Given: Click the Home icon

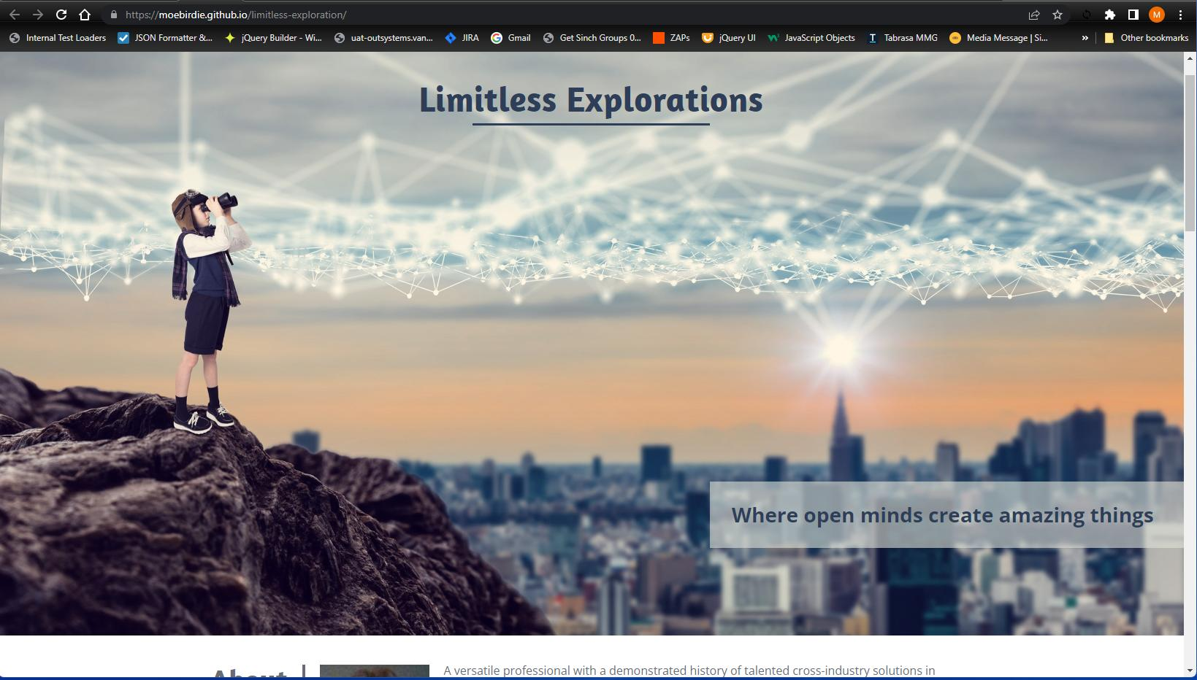Looking at the screenshot, I should tap(84, 14).
